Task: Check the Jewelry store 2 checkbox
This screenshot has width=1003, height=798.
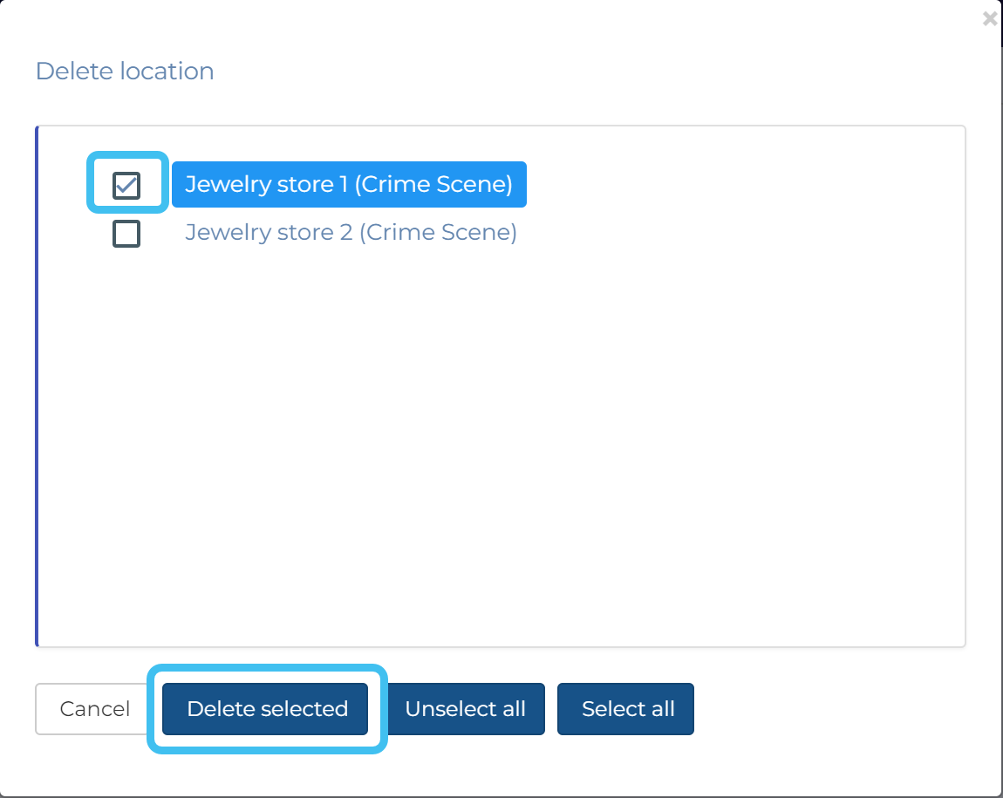Action: pos(126,234)
